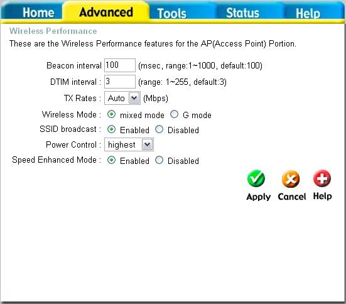Click the Beacon interval input field
The image size is (346, 304).
coord(120,65)
